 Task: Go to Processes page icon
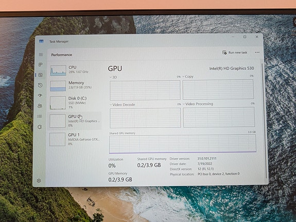point(40,65)
